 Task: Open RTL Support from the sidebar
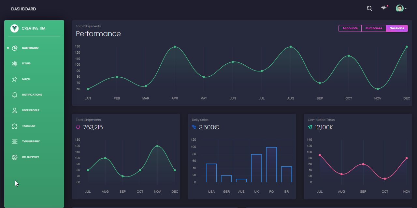click(14, 157)
